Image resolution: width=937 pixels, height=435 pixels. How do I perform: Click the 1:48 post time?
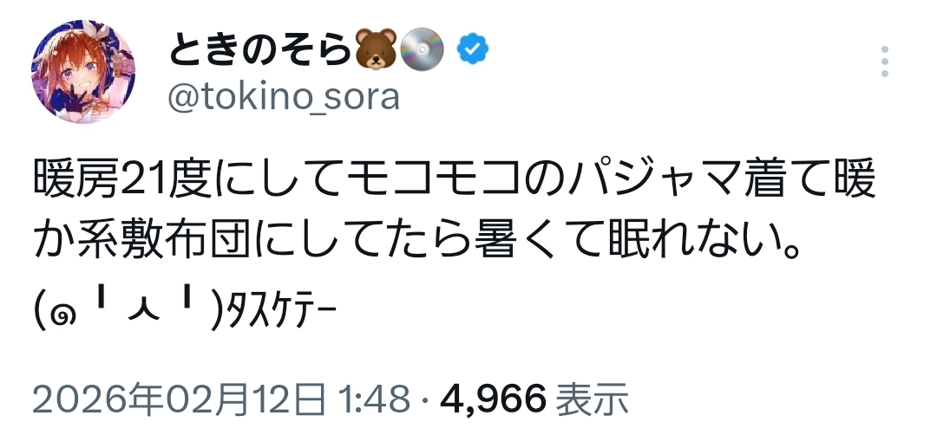[373, 399]
